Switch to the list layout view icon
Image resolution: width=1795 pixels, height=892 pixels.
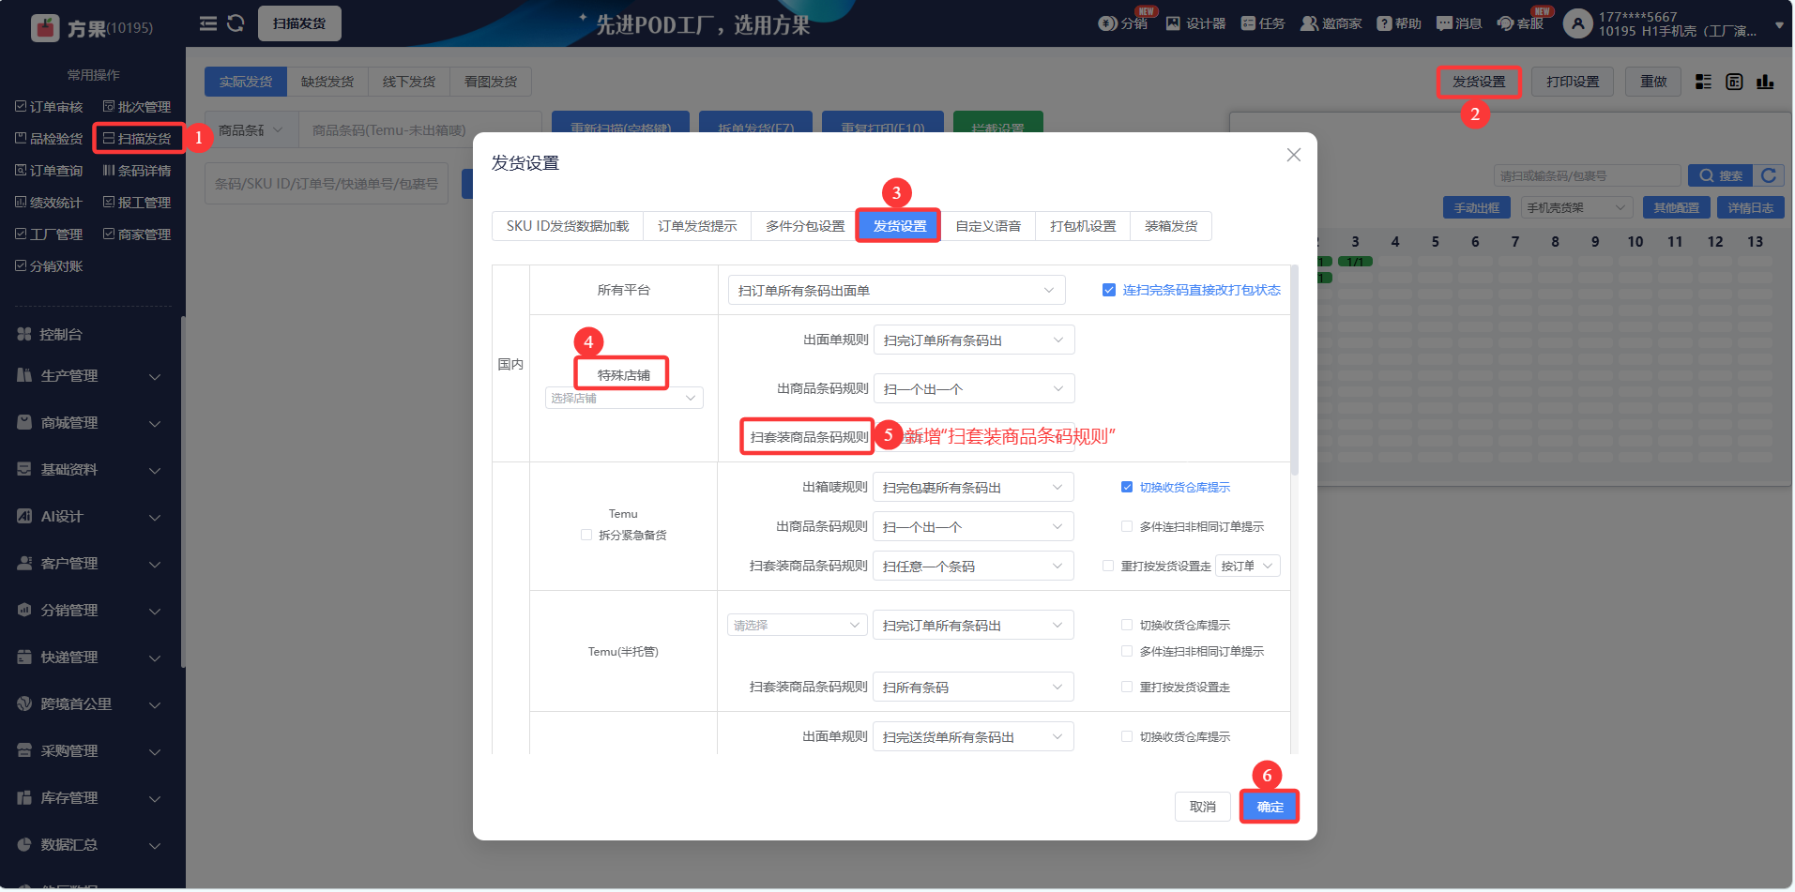1703,82
